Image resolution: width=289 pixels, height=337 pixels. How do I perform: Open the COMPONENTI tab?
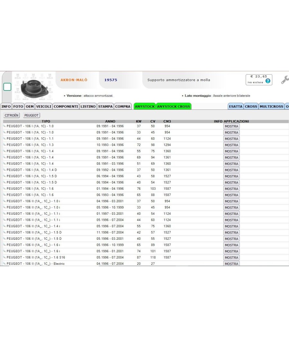coord(66,106)
